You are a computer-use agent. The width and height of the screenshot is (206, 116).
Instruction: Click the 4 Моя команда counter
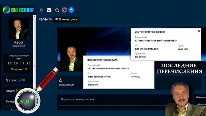click(67, 82)
